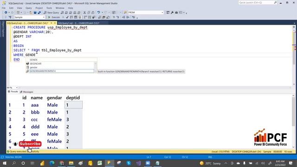Image resolution: width=297 pixels, height=167 pixels.
Task: Open the Project menu
Action: [39, 8]
